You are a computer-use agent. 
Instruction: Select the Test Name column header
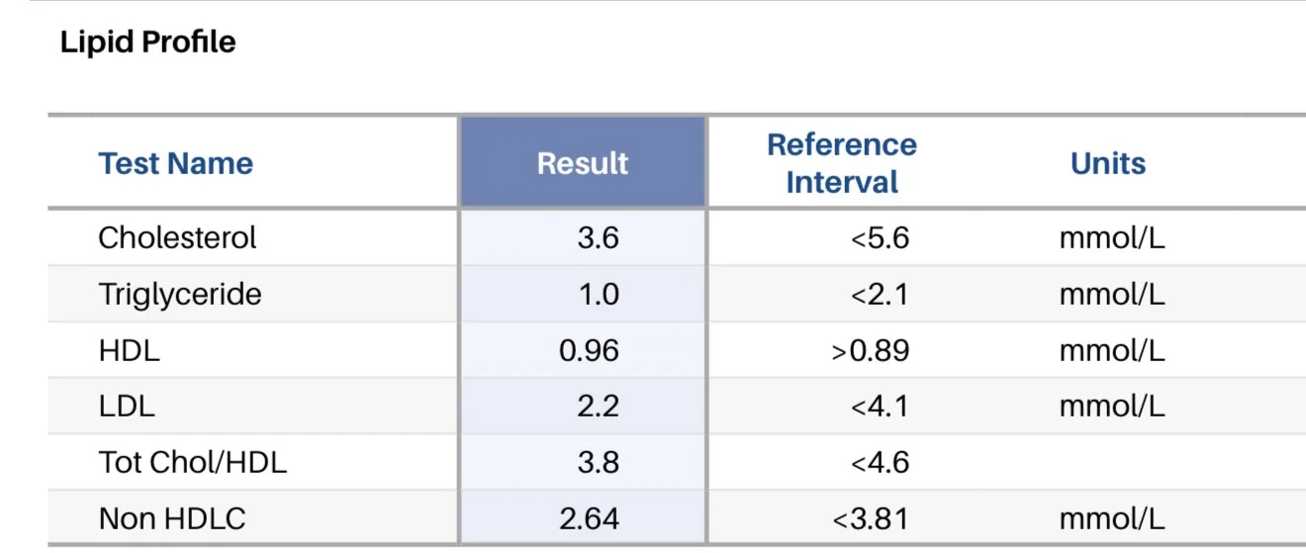175,163
